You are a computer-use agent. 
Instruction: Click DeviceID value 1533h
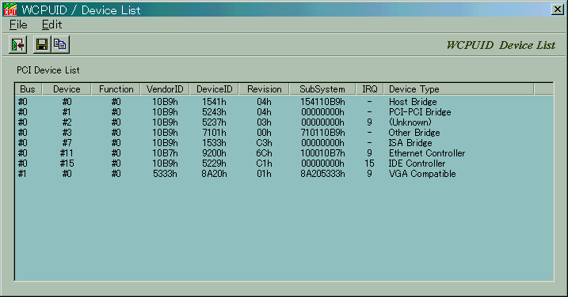(x=214, y=143)
